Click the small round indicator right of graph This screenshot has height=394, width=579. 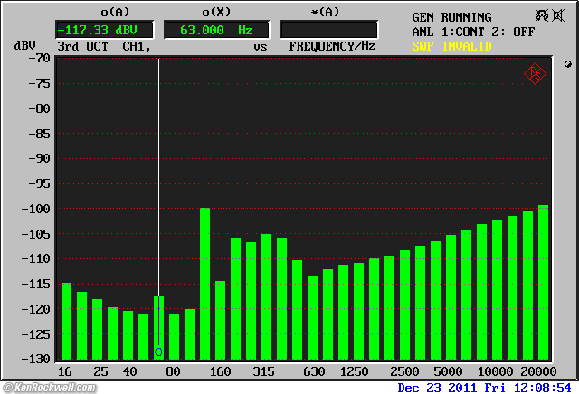[567, 65]
